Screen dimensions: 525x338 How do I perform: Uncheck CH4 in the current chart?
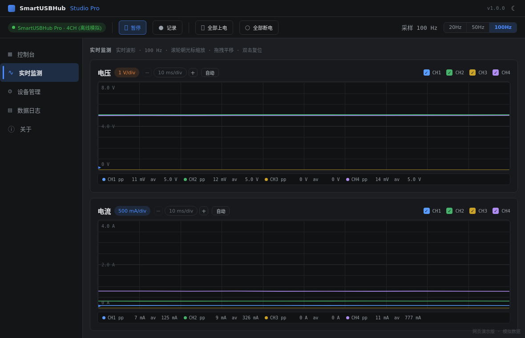click(x=496, y=211)
